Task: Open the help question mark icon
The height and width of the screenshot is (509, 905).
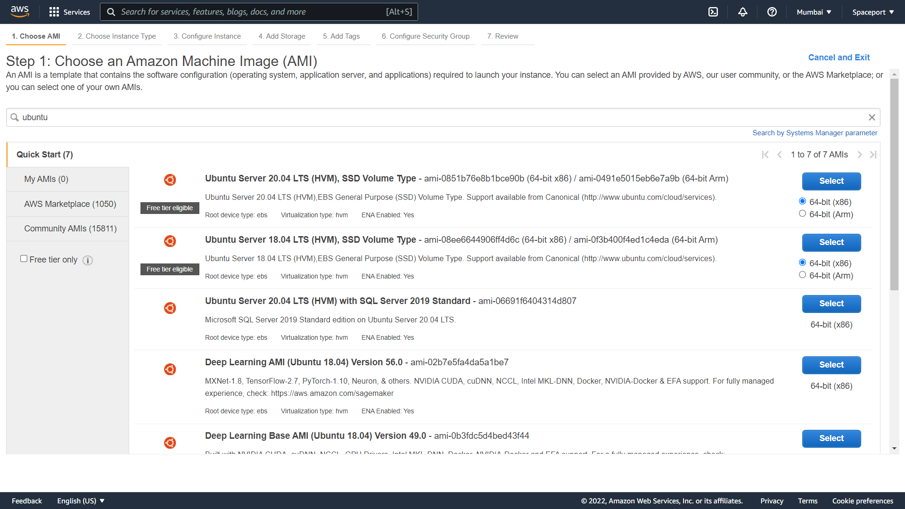Action: pos(772,12)
